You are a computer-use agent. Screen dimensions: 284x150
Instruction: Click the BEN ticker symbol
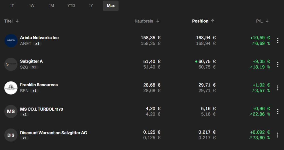[24, 91]
